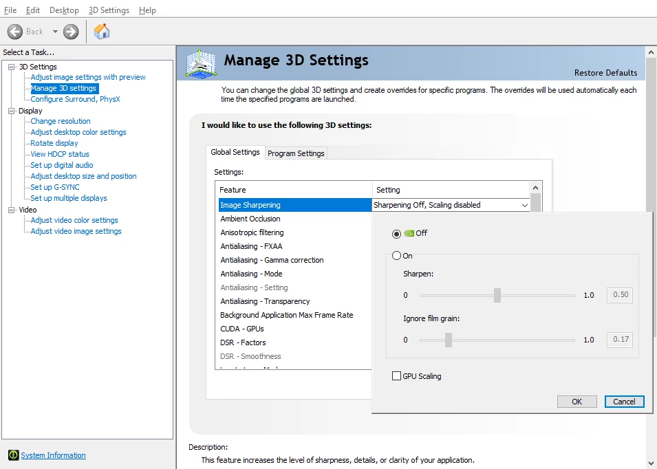Screen dimensions: 657x469
Task: Click main page scroll down arrow
Action: click(x=651, y=462)
